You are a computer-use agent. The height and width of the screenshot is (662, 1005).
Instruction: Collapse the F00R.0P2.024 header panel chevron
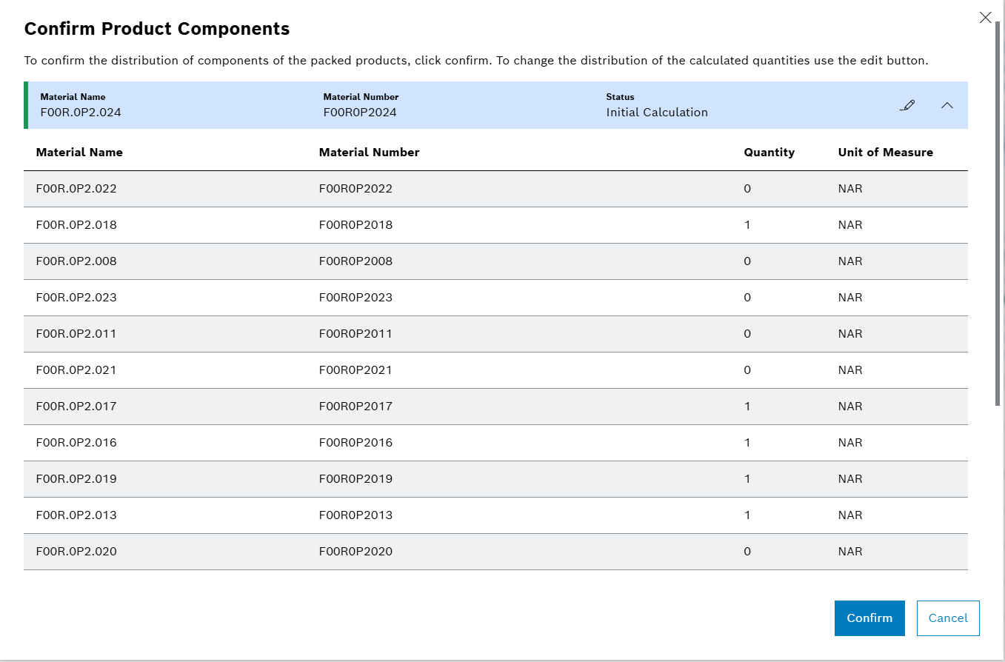pos(947,105)
